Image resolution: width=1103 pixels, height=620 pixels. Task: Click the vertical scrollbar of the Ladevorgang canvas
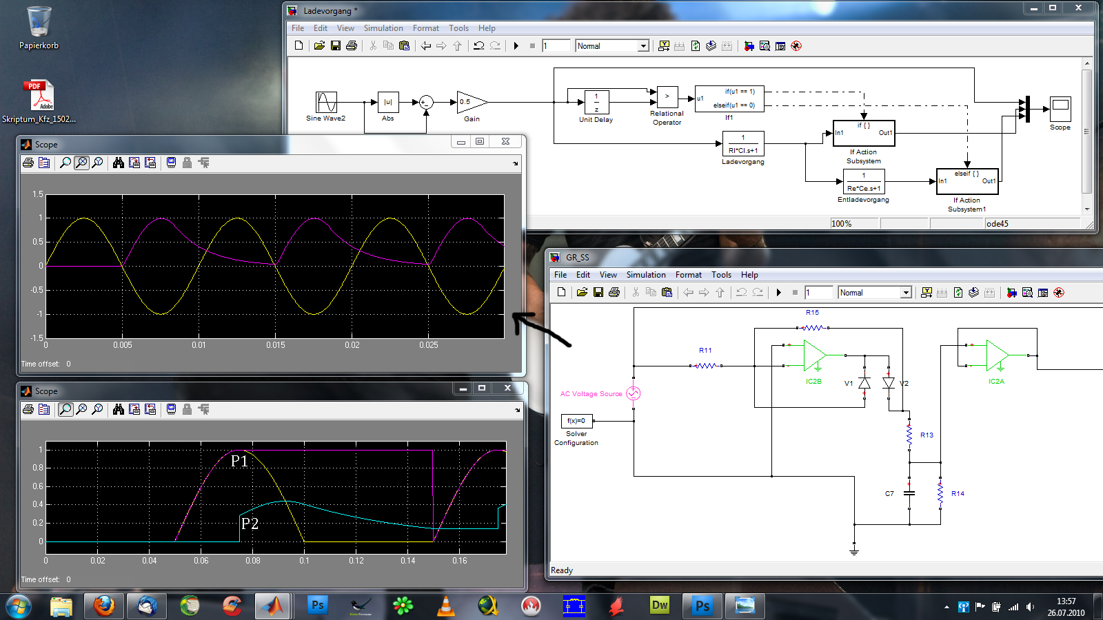click(x=1087, y=131)
